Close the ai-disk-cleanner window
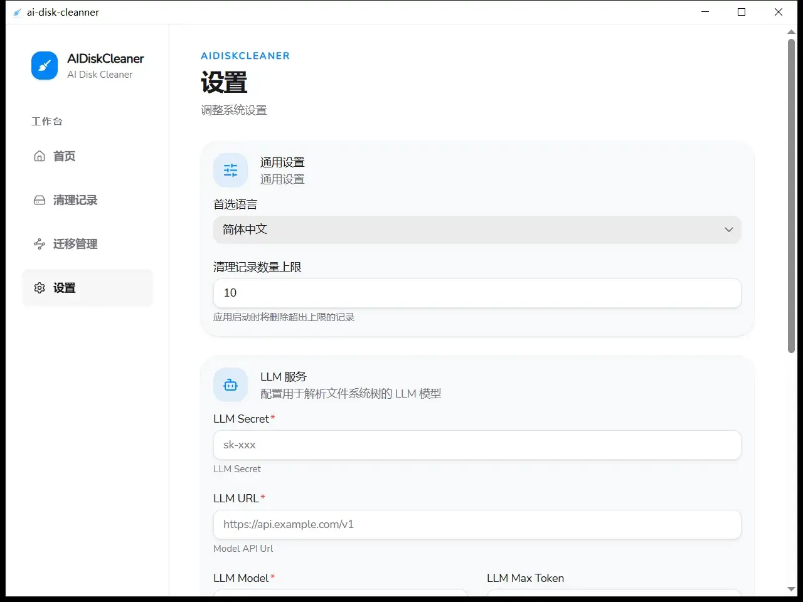This screenshot has width=803, height=602. click(779, 12)
